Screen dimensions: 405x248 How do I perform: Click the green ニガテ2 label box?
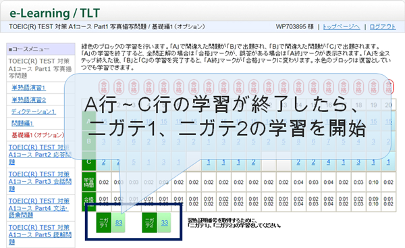[150, 222]
